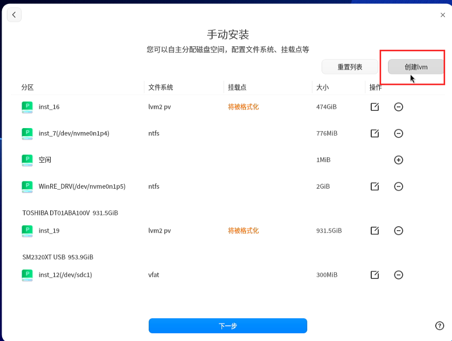Go back using the top-left arrow
The width and height of the screenshot is (452, 341).
pyautogui.click(x=14, y=15)
